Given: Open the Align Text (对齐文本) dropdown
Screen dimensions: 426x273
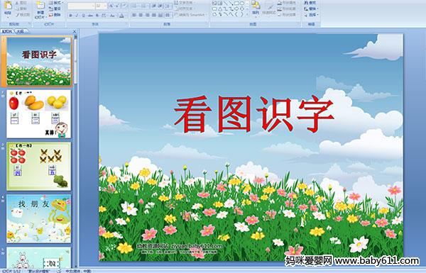Looking at the screenshot, I should 184,9.
